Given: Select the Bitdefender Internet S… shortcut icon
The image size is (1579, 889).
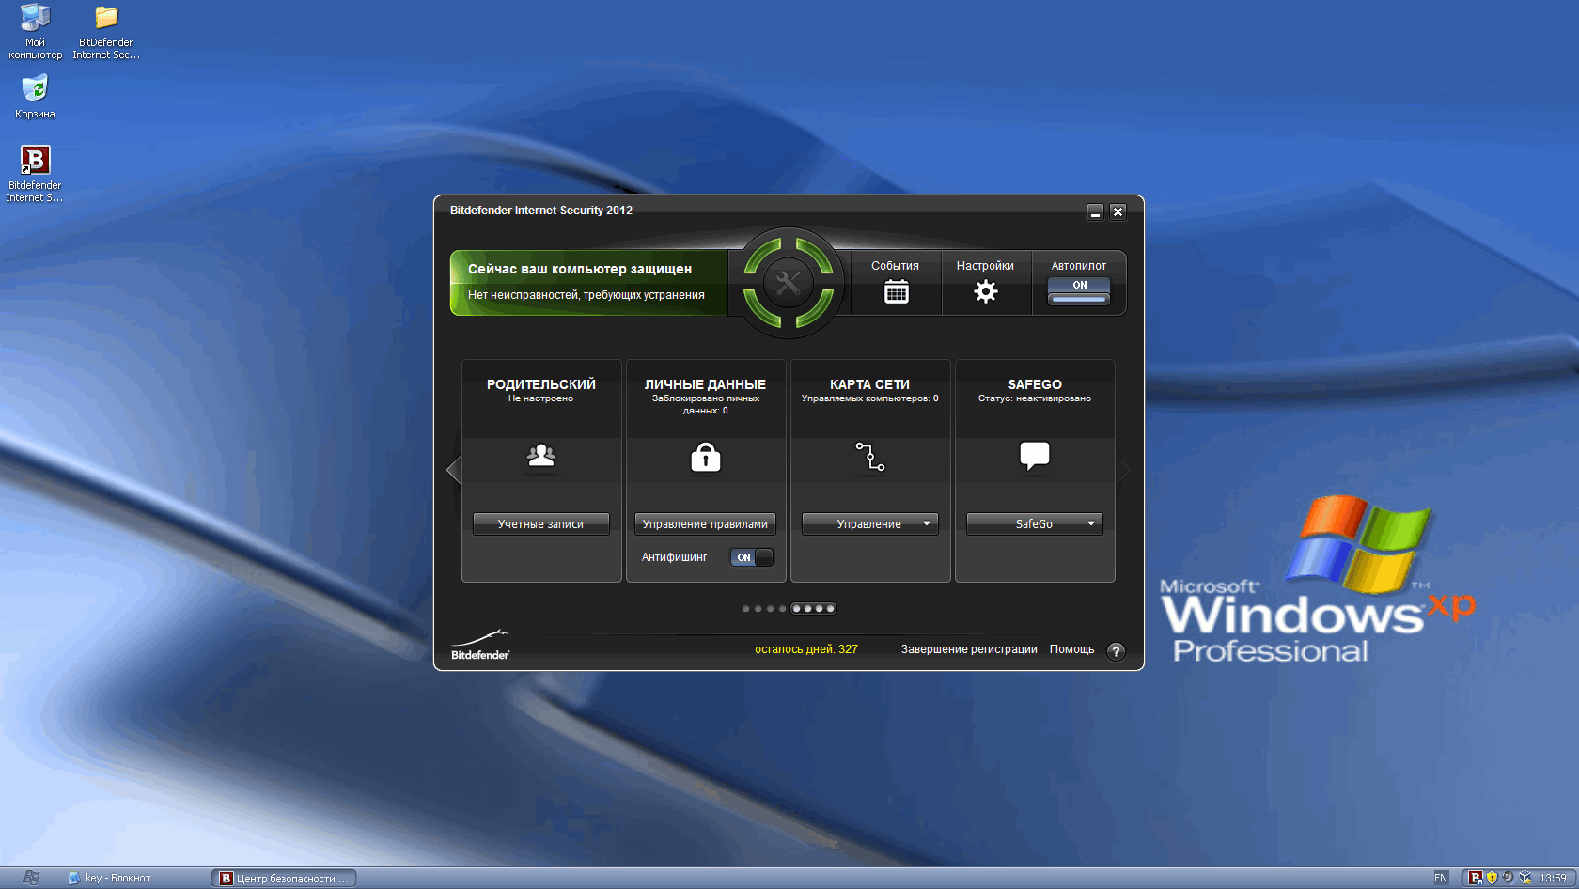Looking at the screenshot, I should pos(35,174).
